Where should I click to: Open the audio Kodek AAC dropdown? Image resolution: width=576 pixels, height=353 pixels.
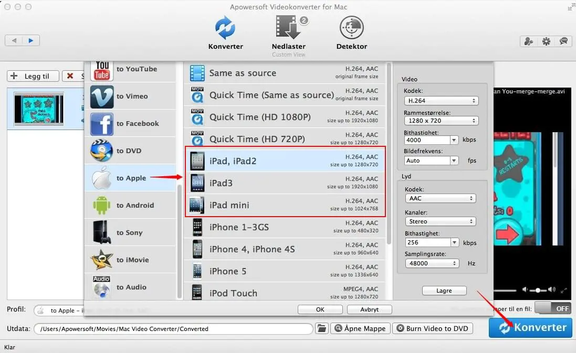click(441, 198)
